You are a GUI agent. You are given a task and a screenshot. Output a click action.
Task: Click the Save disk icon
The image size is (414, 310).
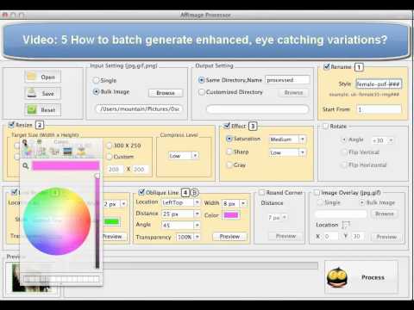(x=31, y=93)
